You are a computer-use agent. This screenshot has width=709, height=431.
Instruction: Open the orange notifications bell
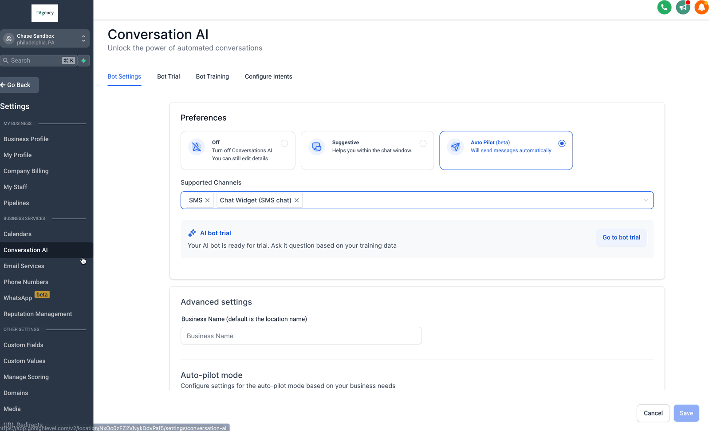click(701, 8)
